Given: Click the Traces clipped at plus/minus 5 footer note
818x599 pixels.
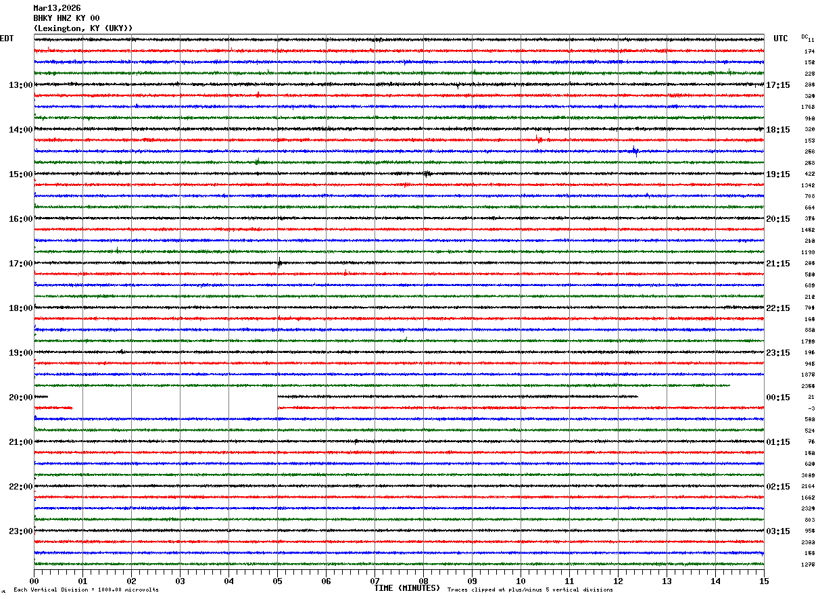Looking at the screenshot, I should (x=530, y=590).
